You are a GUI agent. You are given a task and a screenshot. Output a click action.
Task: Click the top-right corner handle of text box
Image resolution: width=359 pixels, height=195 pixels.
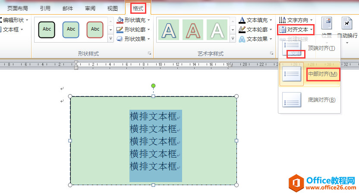point(236,96)
